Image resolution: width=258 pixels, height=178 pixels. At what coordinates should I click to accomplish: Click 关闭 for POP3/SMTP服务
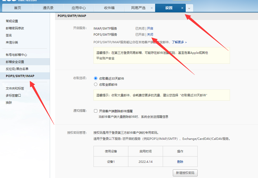150,34
